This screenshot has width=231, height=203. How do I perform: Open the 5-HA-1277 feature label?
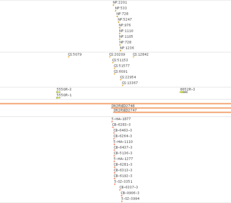coord(123,159)
